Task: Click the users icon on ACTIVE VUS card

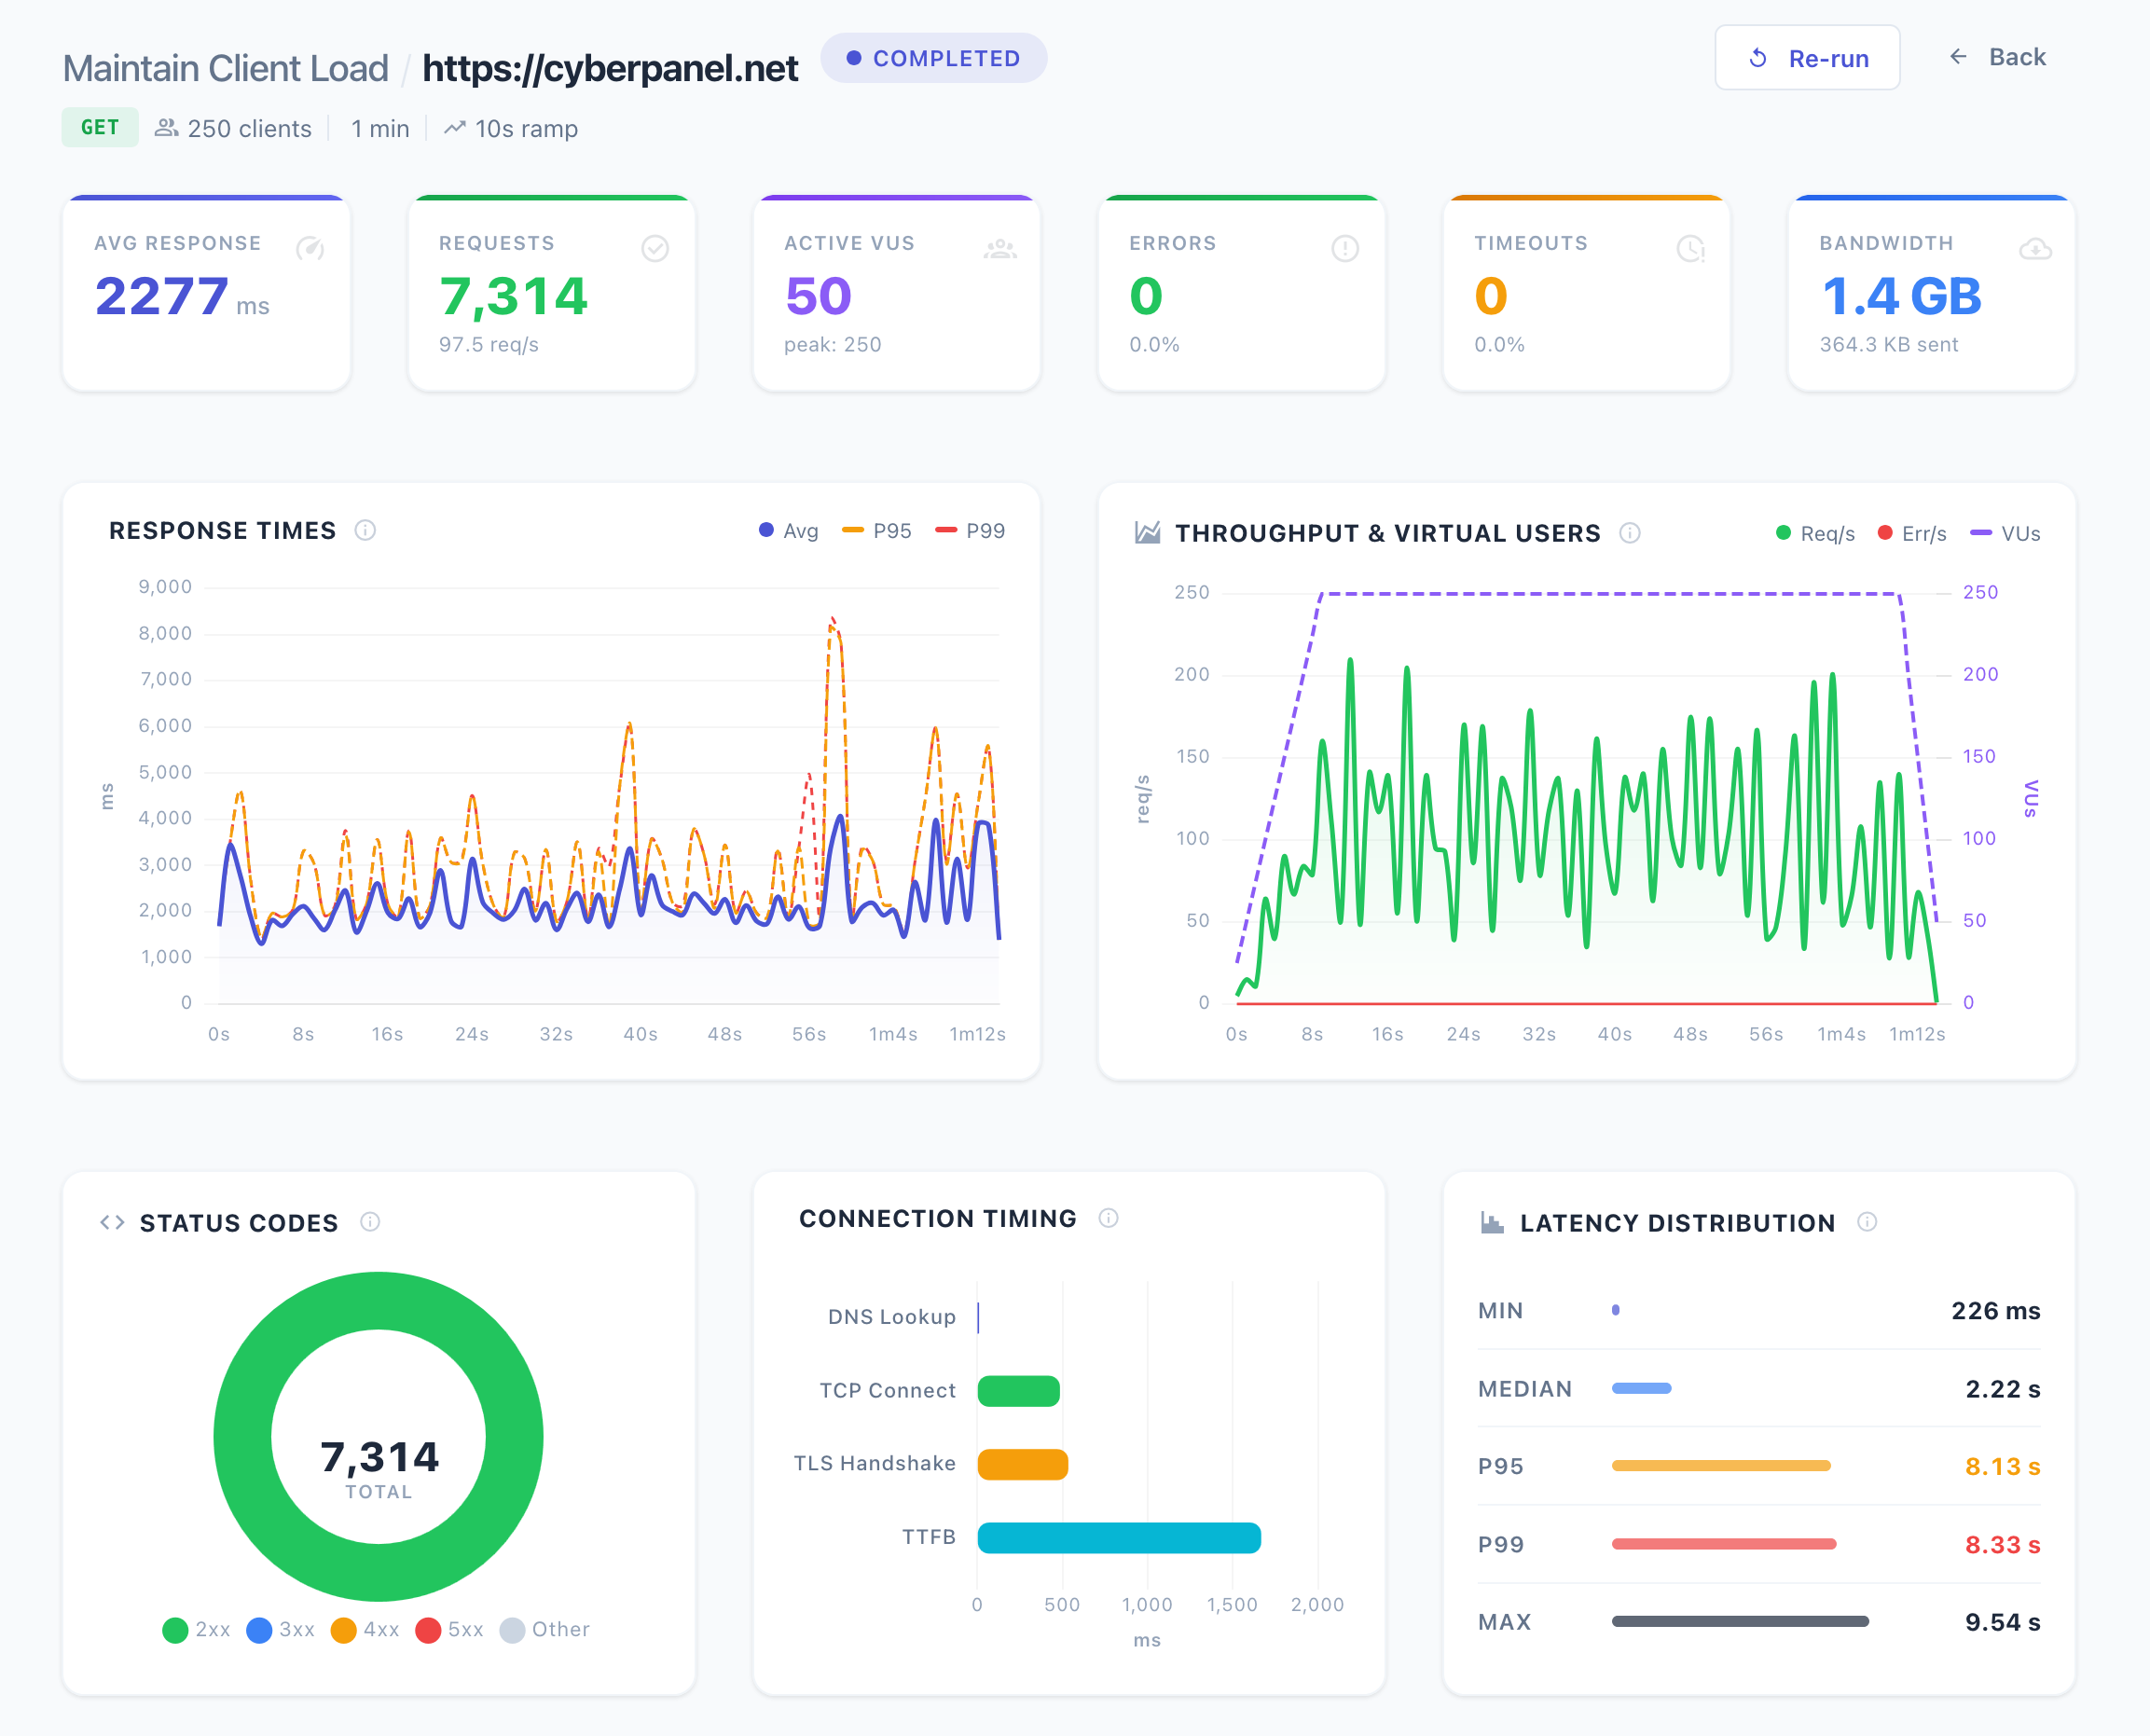Action: pyautogui.click(x=1002, y=248)
